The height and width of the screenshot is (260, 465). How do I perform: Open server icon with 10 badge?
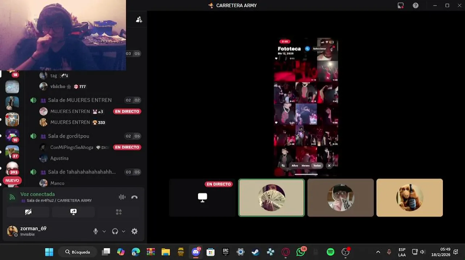click(x=12, y=135)
